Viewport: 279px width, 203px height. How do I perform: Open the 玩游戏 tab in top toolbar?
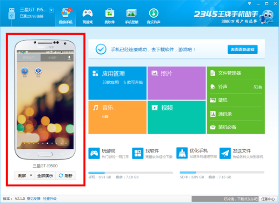tap(88, 15)
